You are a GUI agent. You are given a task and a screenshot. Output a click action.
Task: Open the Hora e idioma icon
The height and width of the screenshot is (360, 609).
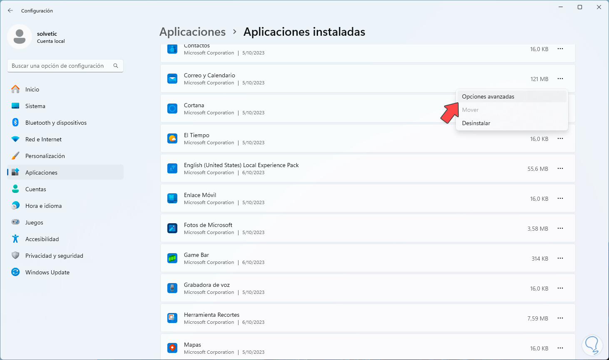(x=15, y=205)
